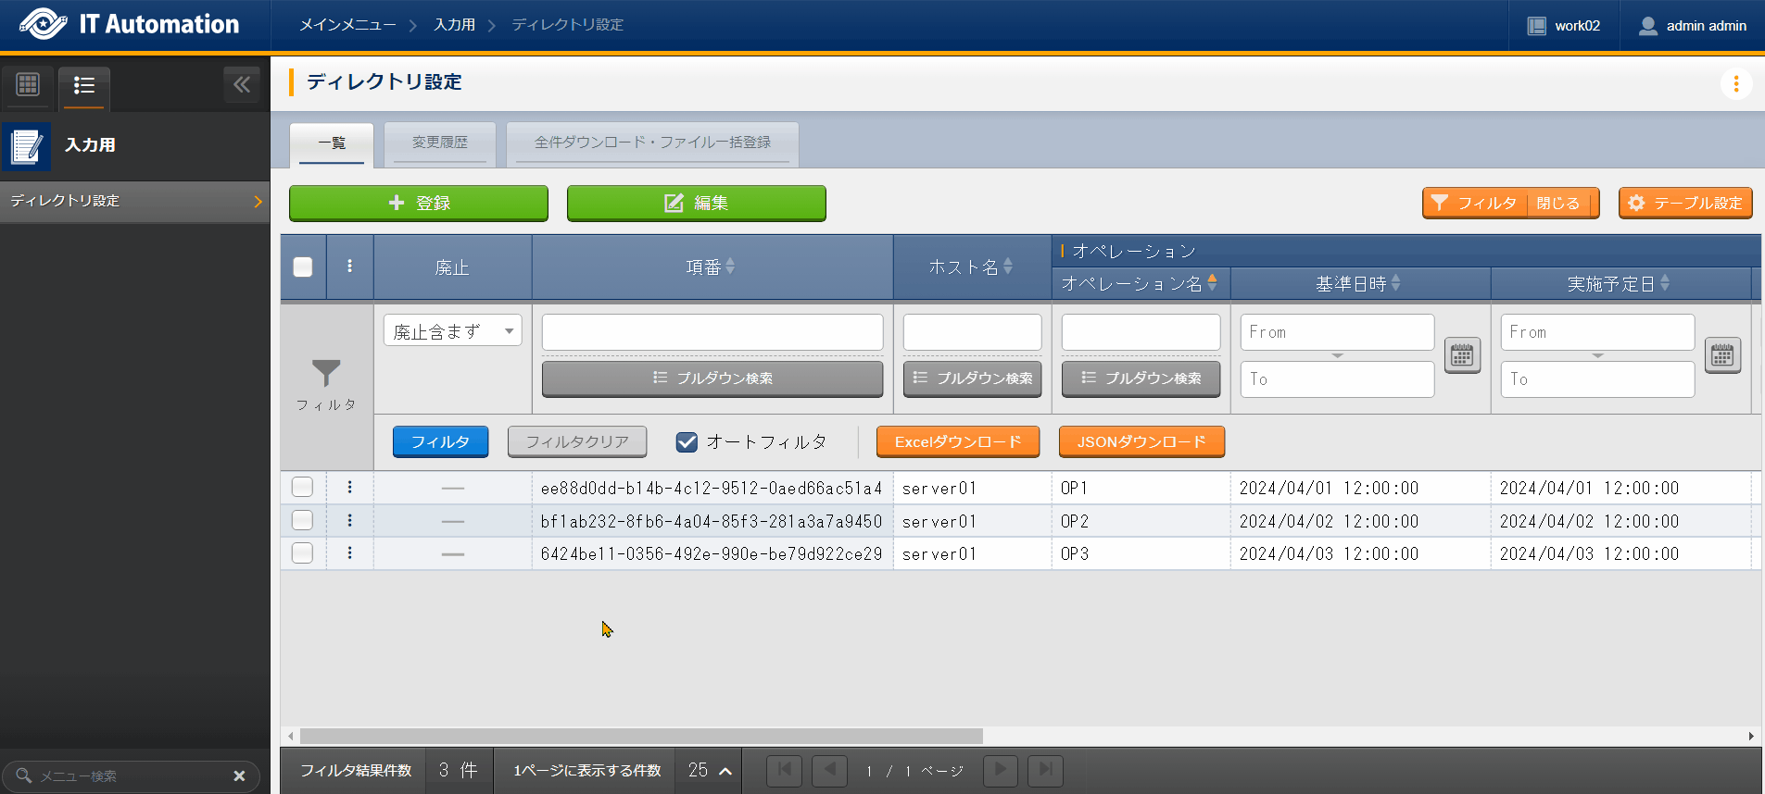
Task: Open calendar picker for 実施予定日 filter
Action: pyautogui.click(x=1722, y=355)
